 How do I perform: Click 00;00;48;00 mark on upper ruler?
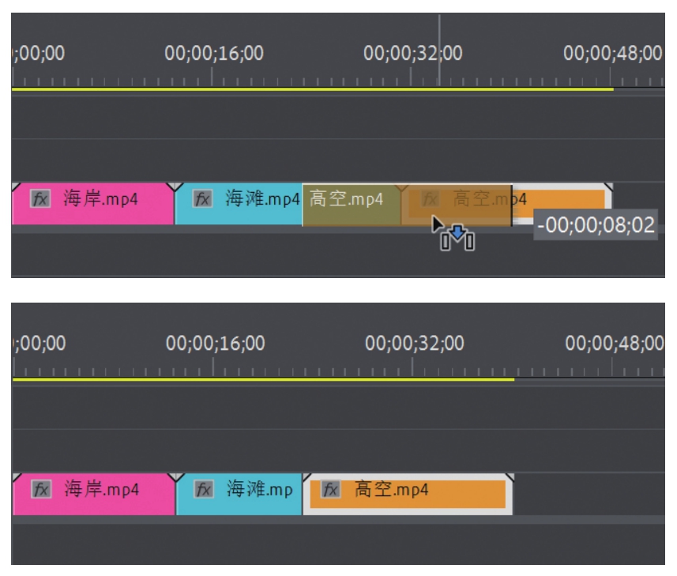612,55
